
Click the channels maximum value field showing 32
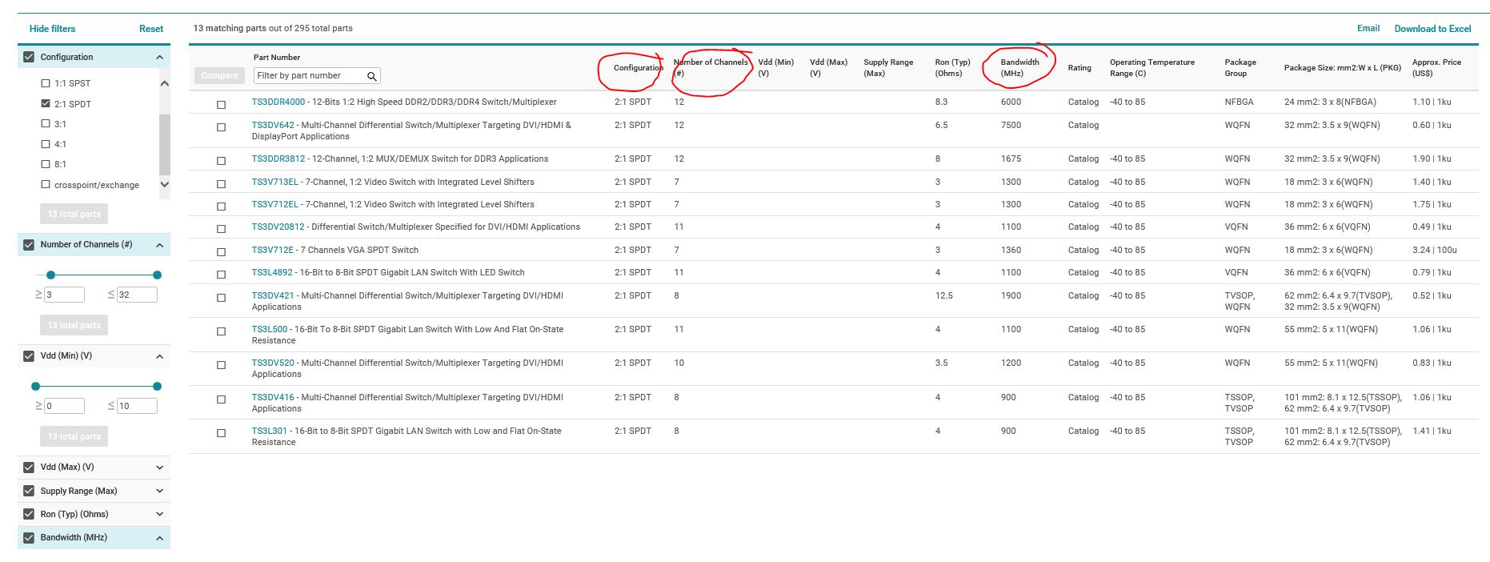[137, 295]
